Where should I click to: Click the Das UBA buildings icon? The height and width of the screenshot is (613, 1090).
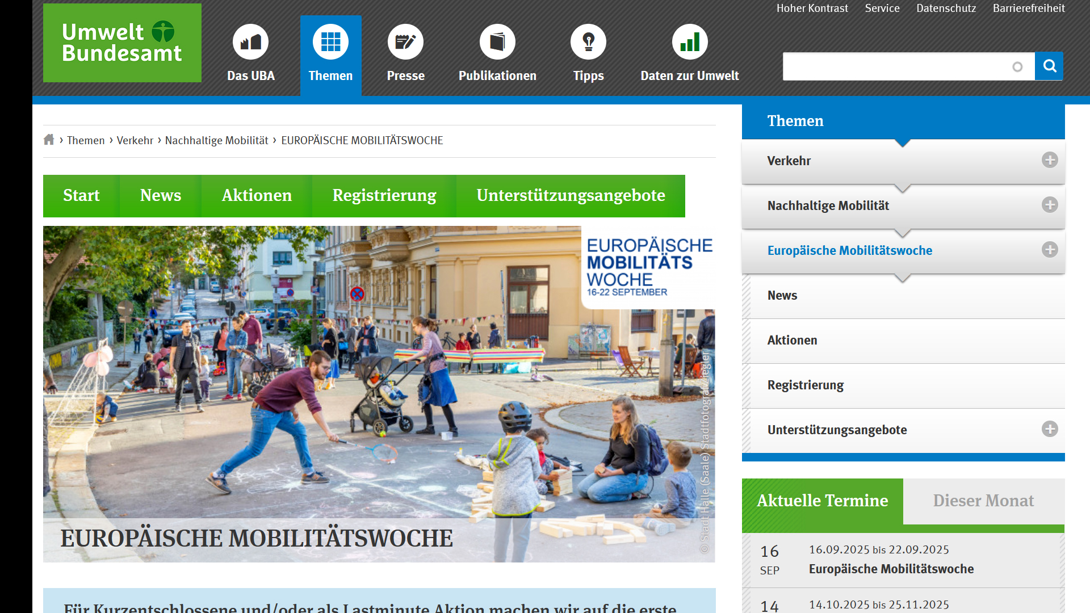click(x=250, y=42)
